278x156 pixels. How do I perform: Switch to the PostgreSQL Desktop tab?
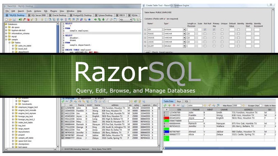tap(81, 15)
